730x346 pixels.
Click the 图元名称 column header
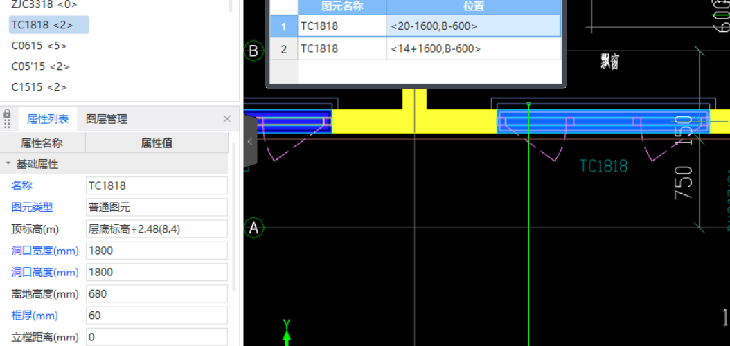[342, 6]
